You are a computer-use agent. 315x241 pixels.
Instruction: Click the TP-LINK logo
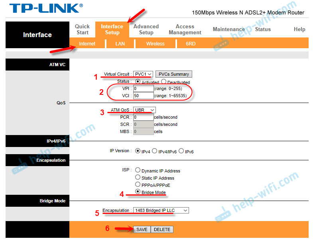(x=46, y=8)
